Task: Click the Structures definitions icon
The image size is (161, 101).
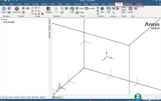Action: click(56, 9)
